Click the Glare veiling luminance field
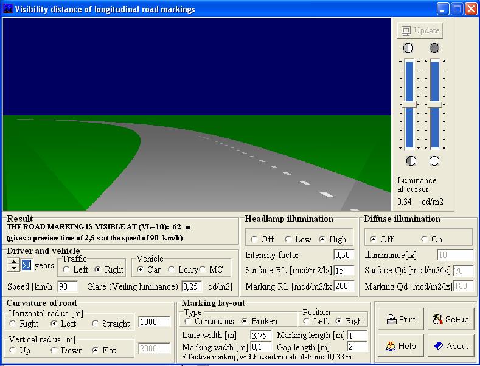Screen dimensions: 480x366 coord(192,286)
